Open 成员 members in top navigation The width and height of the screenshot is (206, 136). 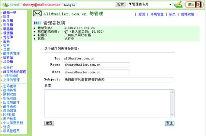[172, 14]
